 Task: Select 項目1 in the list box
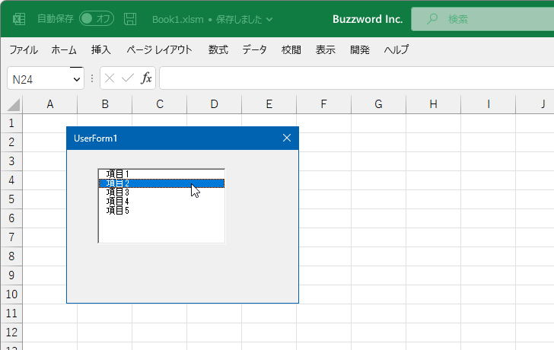tap(161, 174)
